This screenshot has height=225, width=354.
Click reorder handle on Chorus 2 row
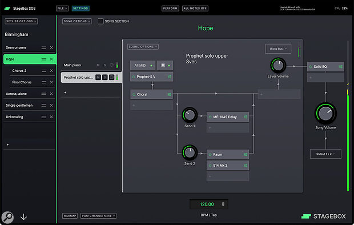(x=44, y=71)
